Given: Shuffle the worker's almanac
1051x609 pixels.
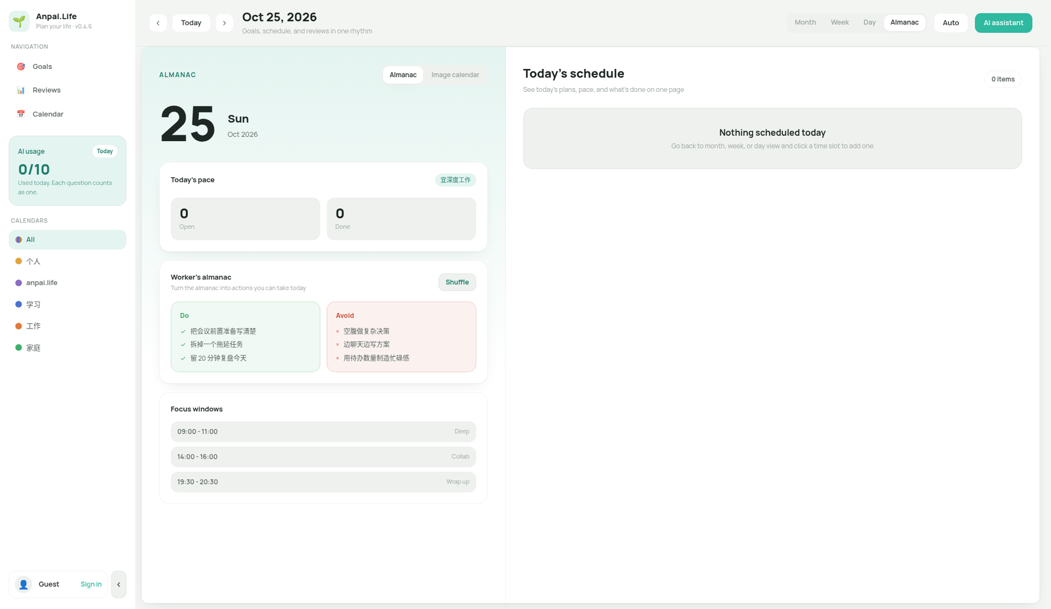Looking at the screenshot, I should [457, 282].
